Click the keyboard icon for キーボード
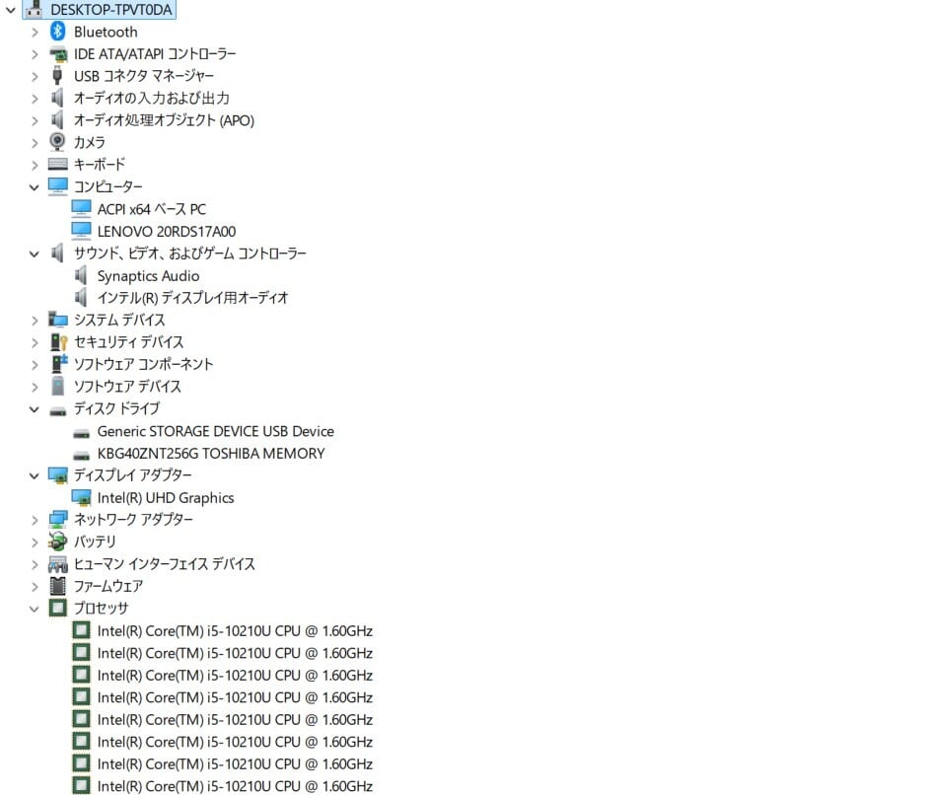Image resolution: width=932 pixels, height=795 pixels. [57, 164]
